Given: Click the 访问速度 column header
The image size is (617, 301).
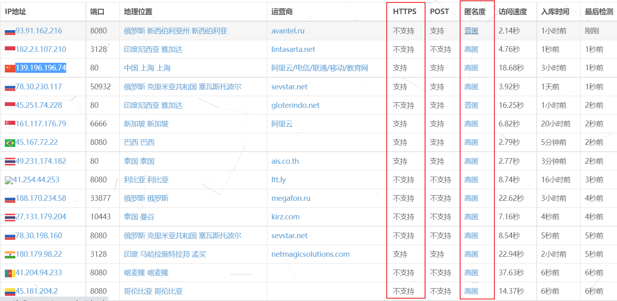Looking at the screenshot, I should 513,12.
